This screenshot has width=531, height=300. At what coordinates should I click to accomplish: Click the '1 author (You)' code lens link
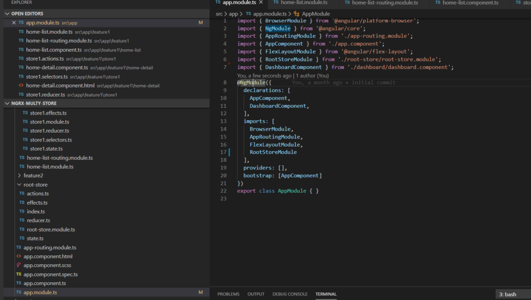pyautogui.click(x=312, y=76)
